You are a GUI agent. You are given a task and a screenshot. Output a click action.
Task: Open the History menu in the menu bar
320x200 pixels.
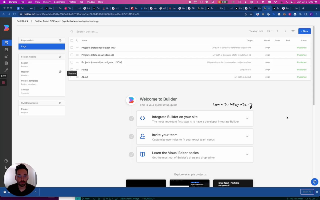click(47, 2)
